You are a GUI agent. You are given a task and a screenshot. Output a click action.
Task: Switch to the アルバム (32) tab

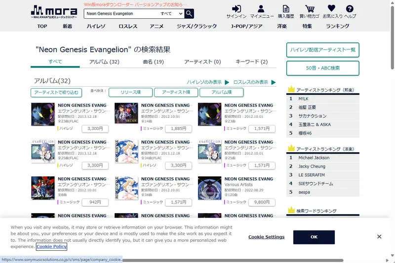pos(104,62)
